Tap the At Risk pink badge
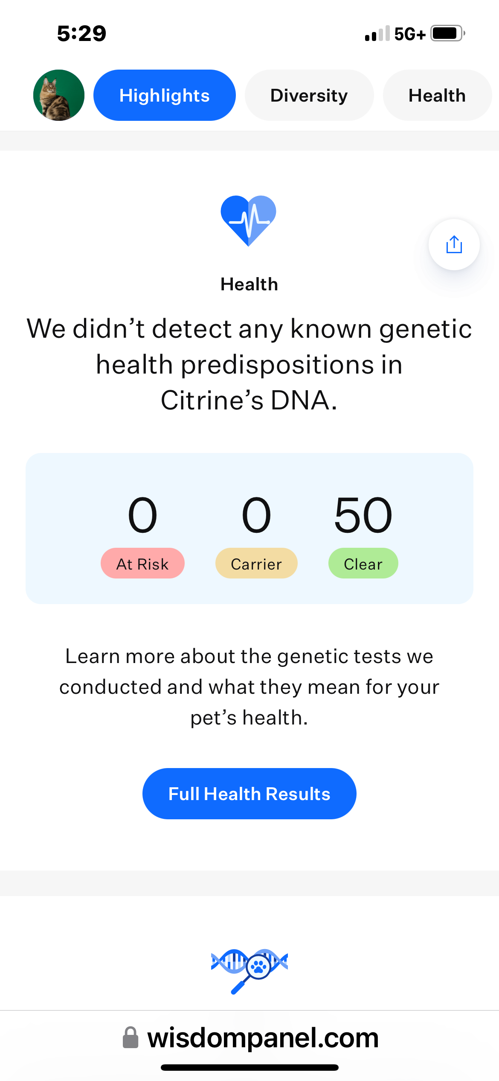Screen dimensions: 499x1081 tap(142, 564)
